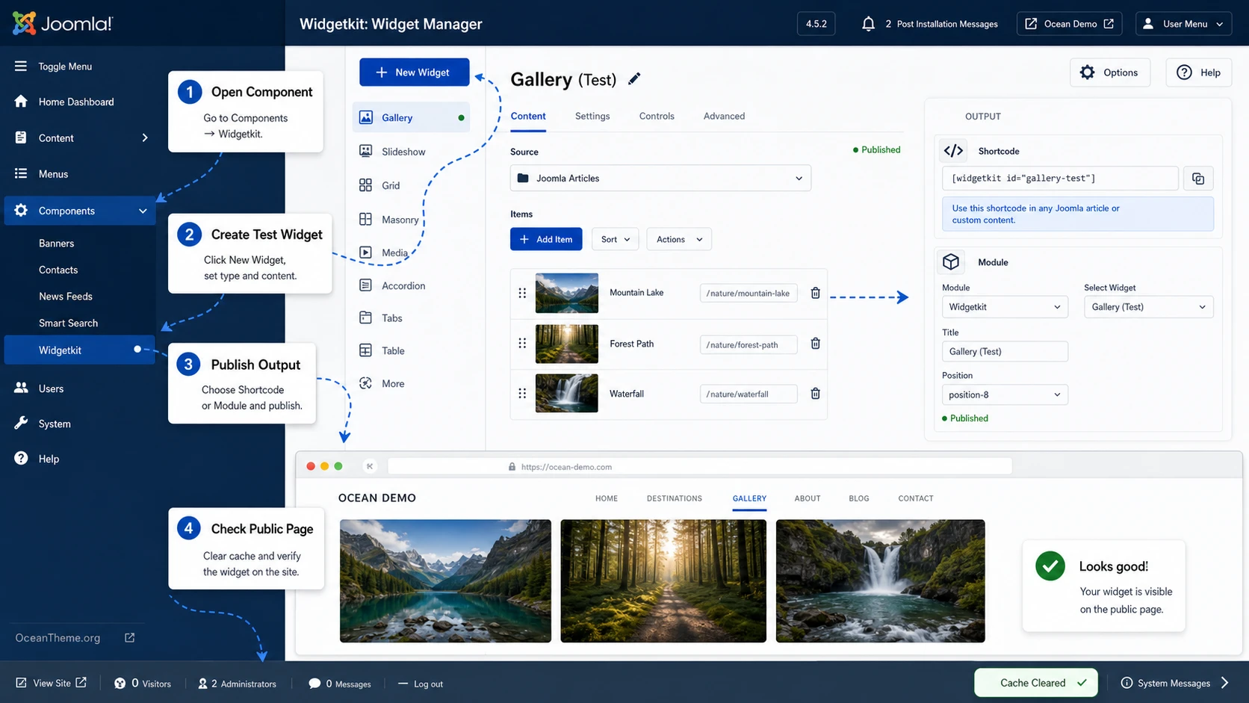Click the /nature/mountain-lake path field
This screenshot has height=703, width=1249.
(x=749, y=293)
